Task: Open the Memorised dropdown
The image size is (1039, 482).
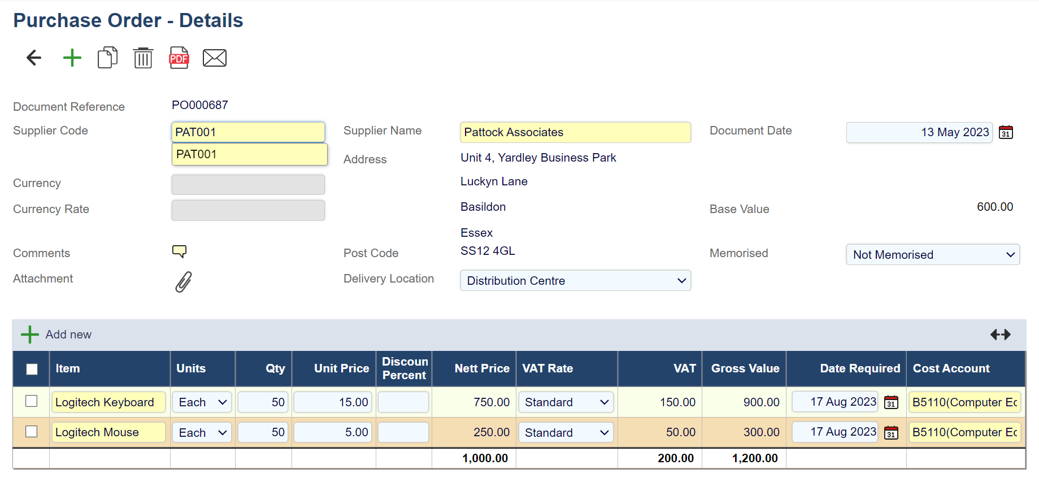Action: tap(932, 255)
